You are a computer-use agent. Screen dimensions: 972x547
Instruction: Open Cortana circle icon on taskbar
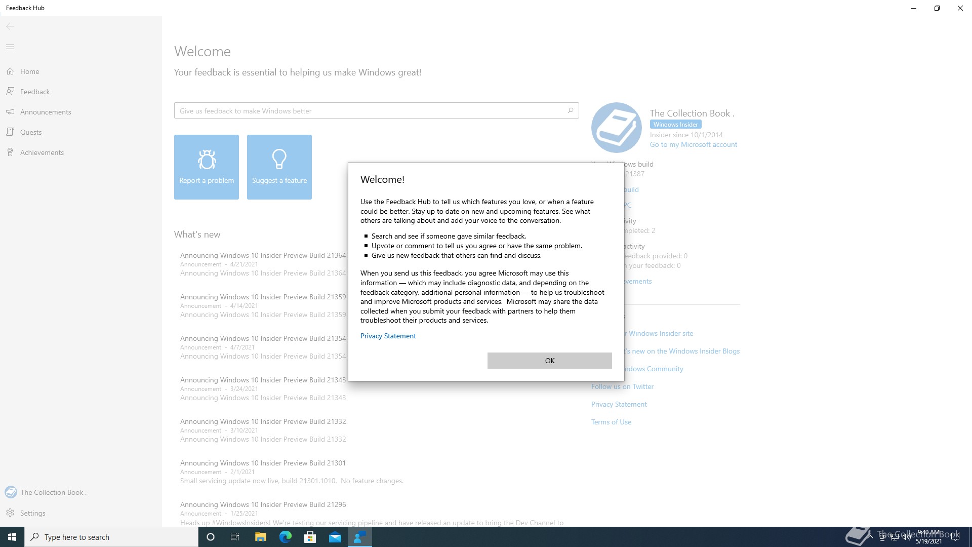tap(211, 537)
